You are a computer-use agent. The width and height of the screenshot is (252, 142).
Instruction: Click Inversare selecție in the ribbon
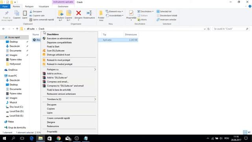coord(166,19)
